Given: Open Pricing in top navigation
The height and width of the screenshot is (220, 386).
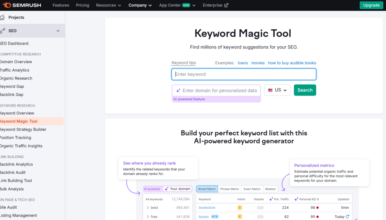Looking at the screenshot, I should click(x=83, y=5).
